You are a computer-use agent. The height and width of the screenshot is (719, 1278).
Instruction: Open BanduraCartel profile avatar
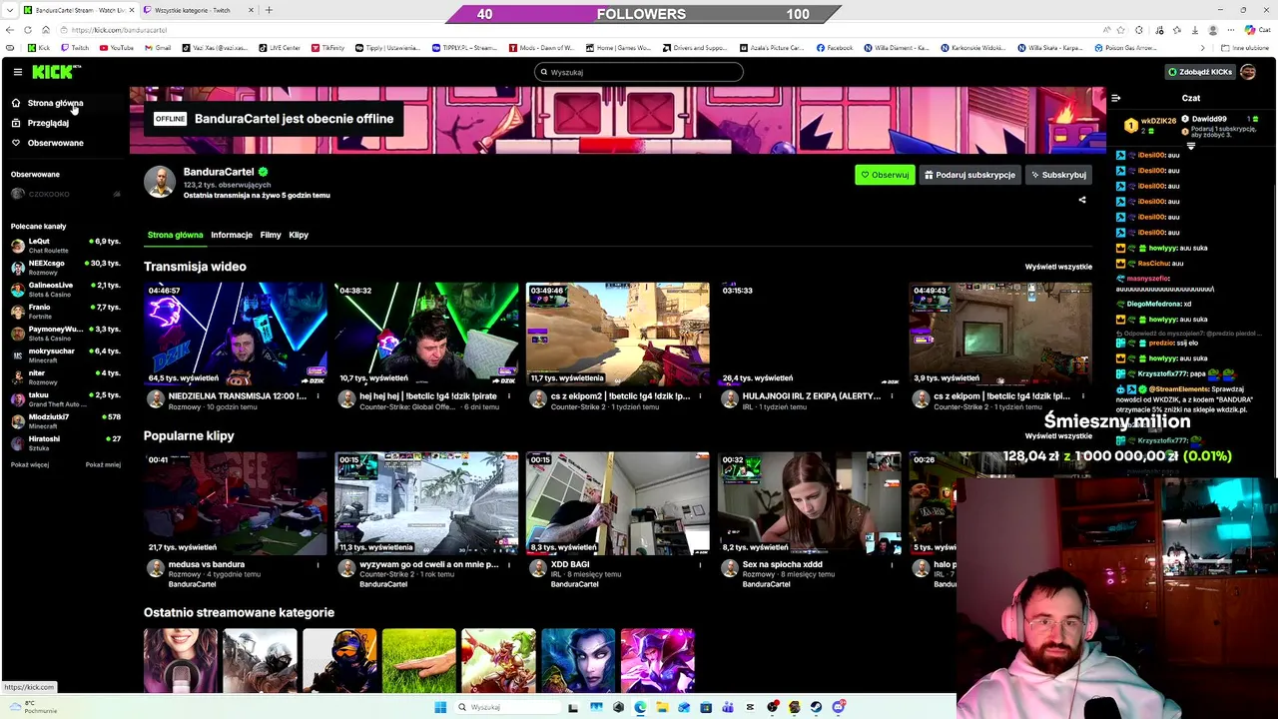(x=160, y=182)
